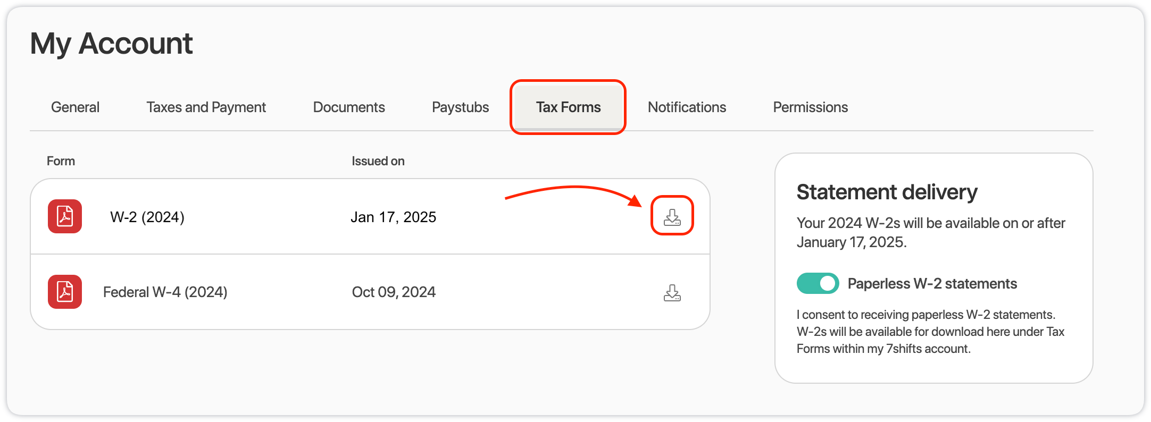Open the Documents tab
The image size is (1151, 422).
(349, 107)
